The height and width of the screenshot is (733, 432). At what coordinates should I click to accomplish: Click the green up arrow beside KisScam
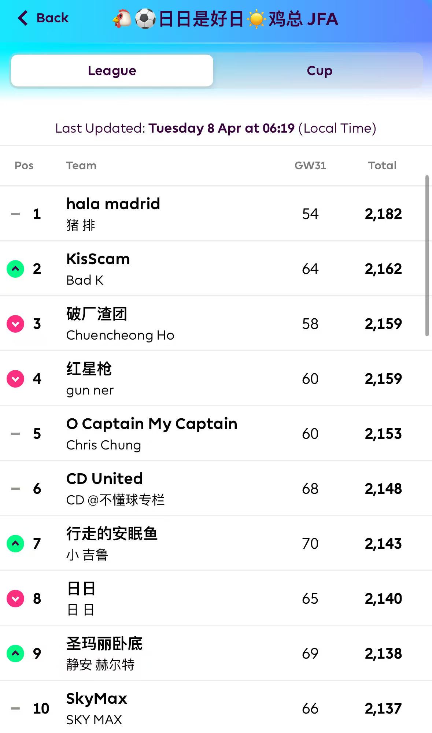[15, 269]
